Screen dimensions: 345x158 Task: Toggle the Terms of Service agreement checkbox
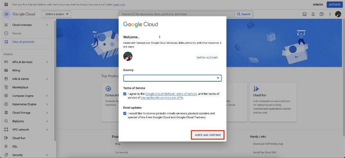(x=125, y=94)
